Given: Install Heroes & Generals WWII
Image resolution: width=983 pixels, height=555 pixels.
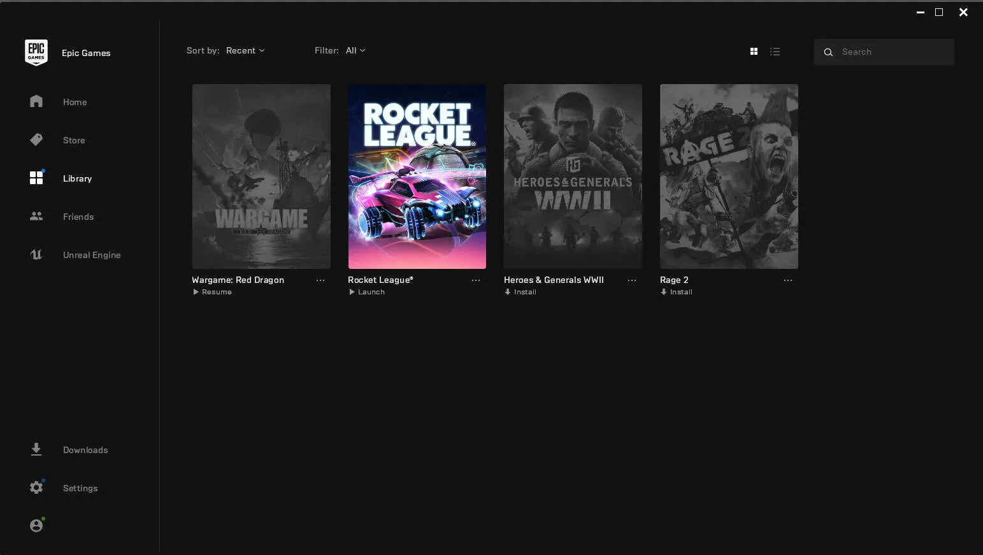Looking at the screenshot, I should [x=520, y=292].
